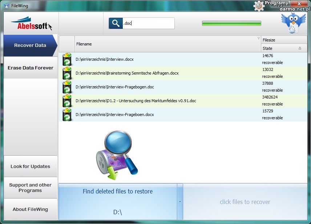Click the Filename column filter arrow
This screenshot has height=224, width=311.
pyautogui.click(x=258, y=38)
